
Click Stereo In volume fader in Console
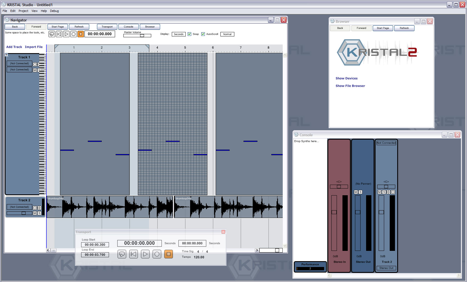pos(334,223)
